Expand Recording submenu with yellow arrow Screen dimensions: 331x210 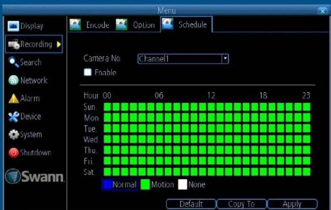point(59,44)
